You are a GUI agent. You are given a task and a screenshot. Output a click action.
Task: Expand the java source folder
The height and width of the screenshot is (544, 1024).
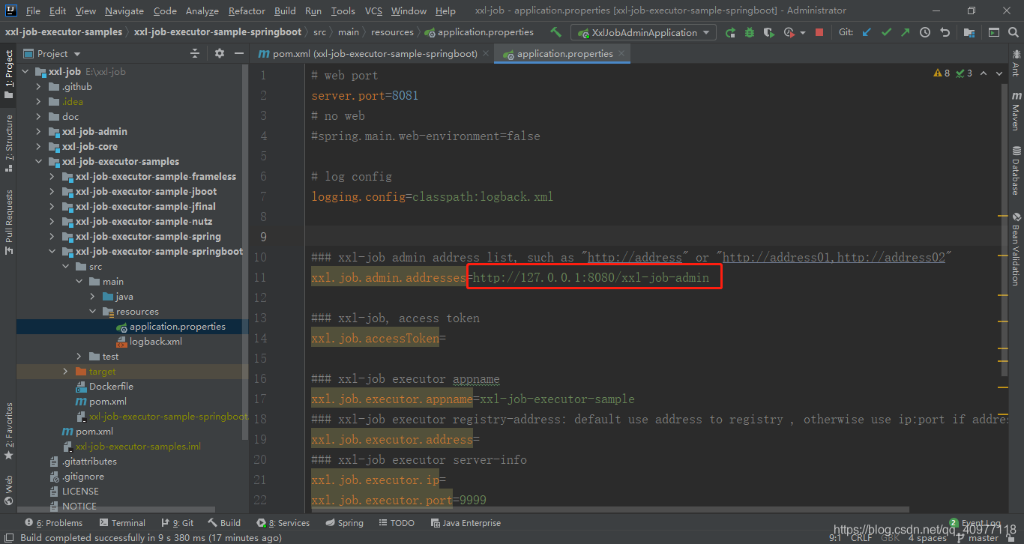tap(93, 296)
